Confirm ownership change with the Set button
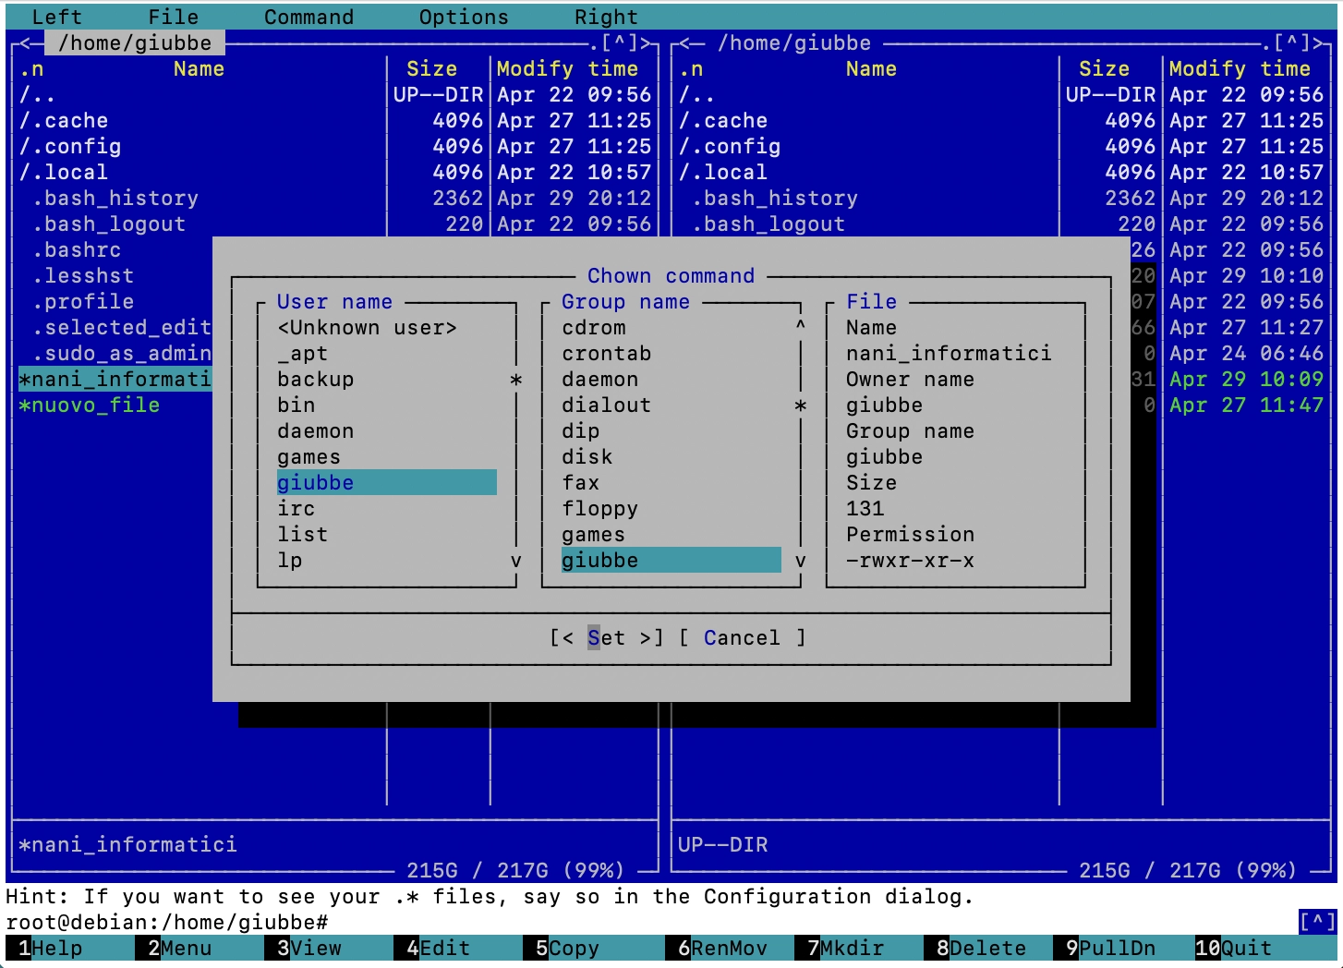The height and width of the screenshot is (968, 1343). pos(607,637)
